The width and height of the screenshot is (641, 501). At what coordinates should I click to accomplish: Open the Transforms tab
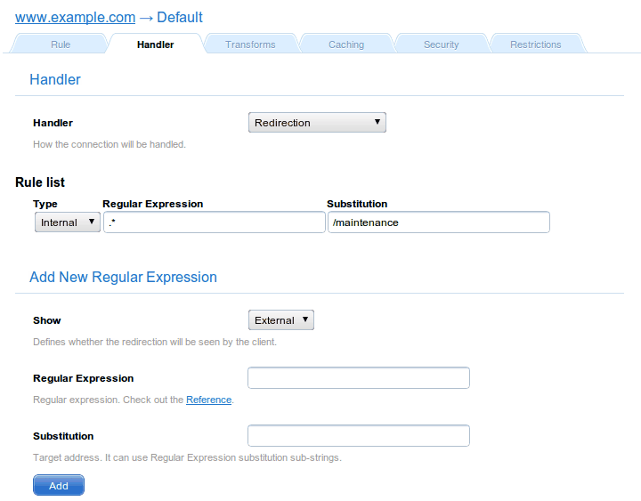250,44
